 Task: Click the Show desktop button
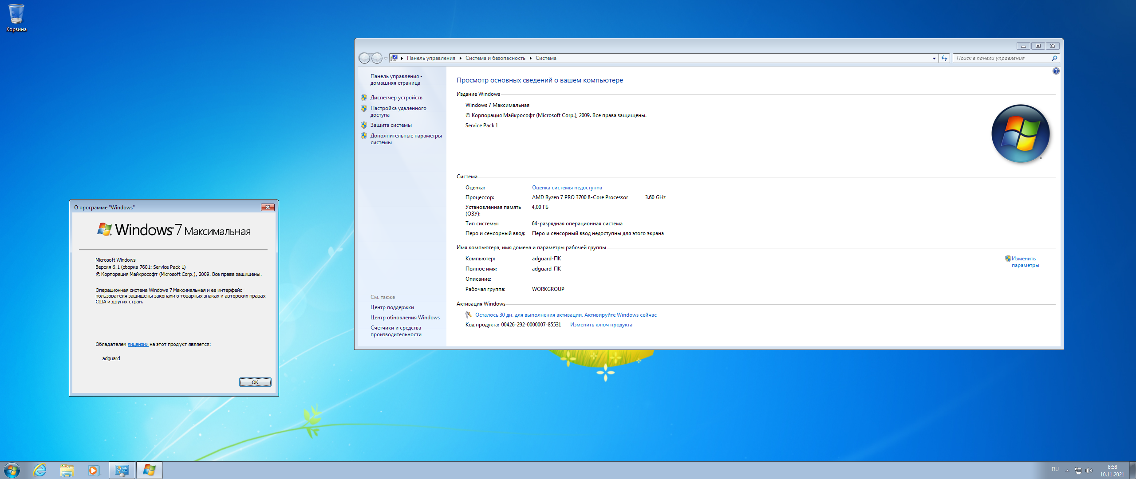(1132, 470)
